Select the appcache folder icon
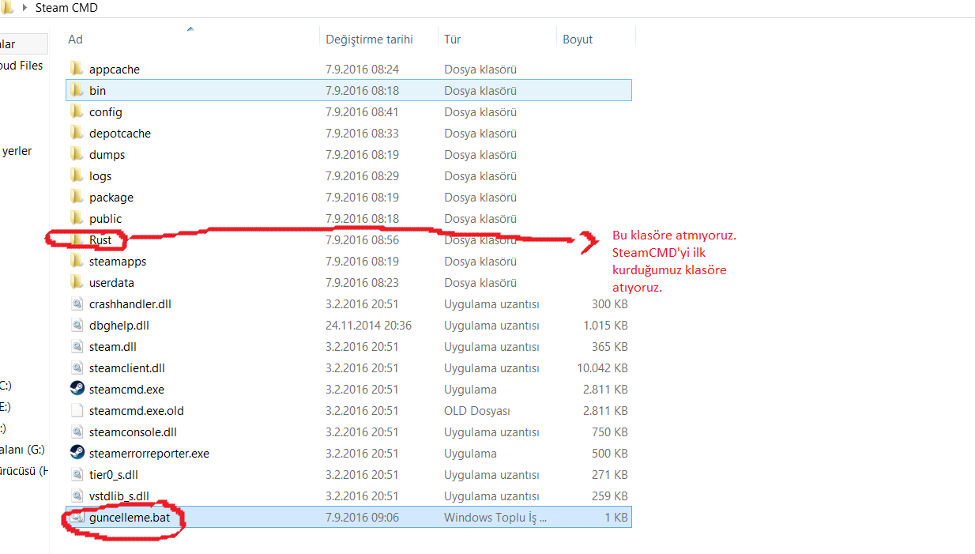This screenshot has width=975, height=554. (x=77, y=69)
